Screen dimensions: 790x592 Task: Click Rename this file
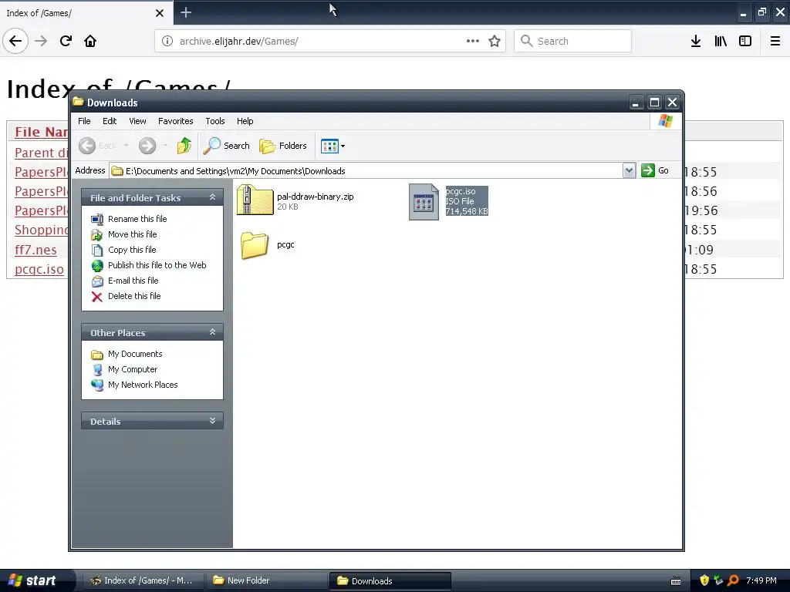click(137, 219)
